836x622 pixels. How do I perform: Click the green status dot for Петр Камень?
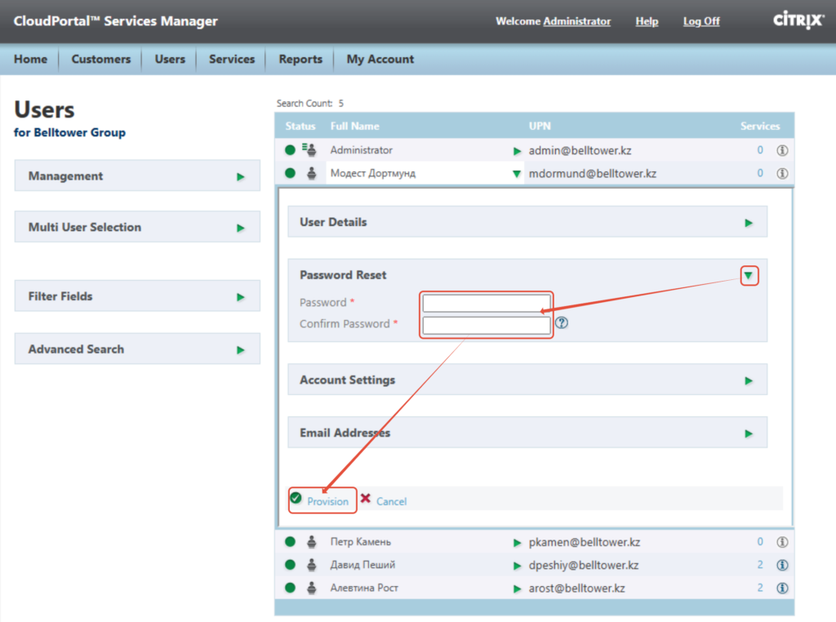point(290,542)
